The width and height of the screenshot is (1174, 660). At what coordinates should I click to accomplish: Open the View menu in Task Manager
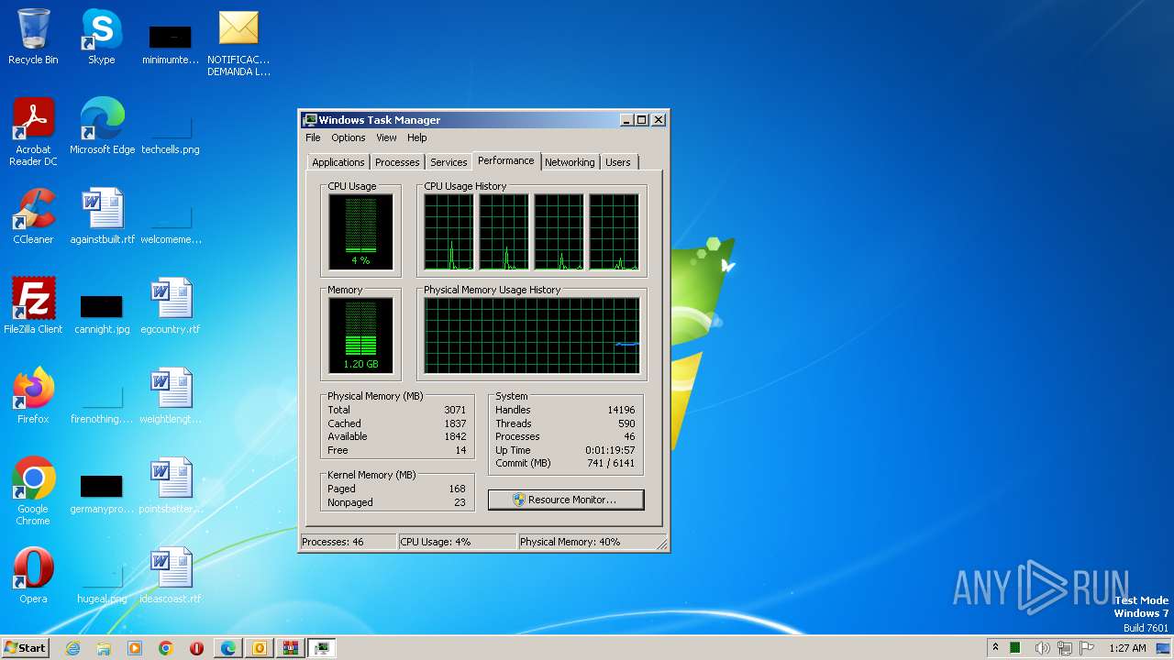tap(386, 137)
